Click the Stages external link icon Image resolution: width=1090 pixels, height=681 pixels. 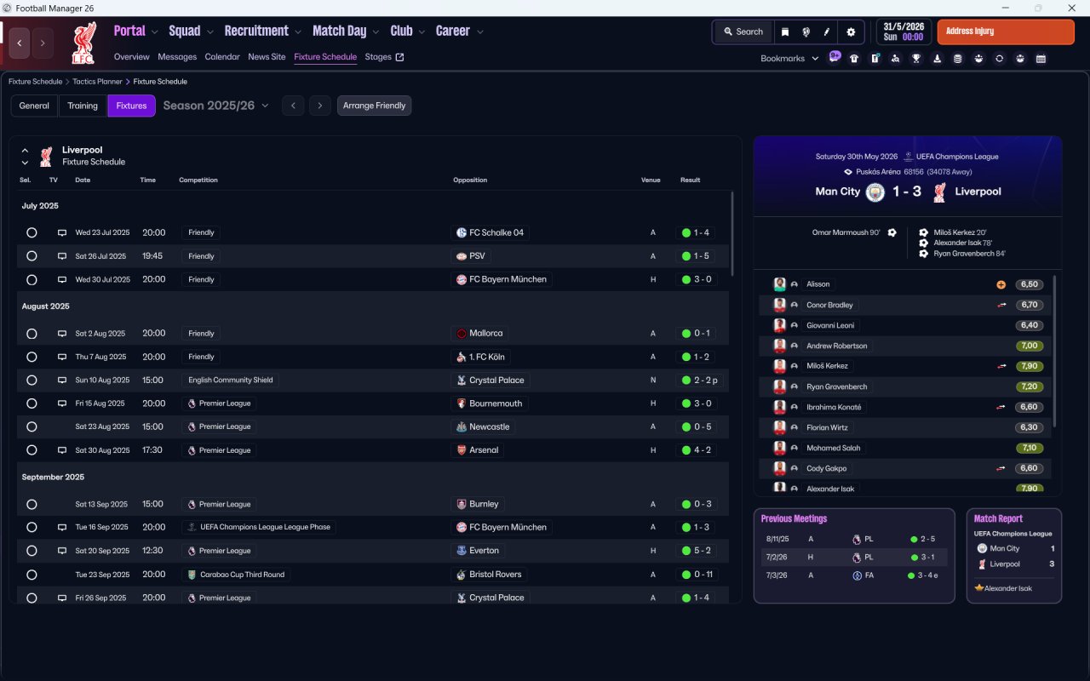(399, 57)
